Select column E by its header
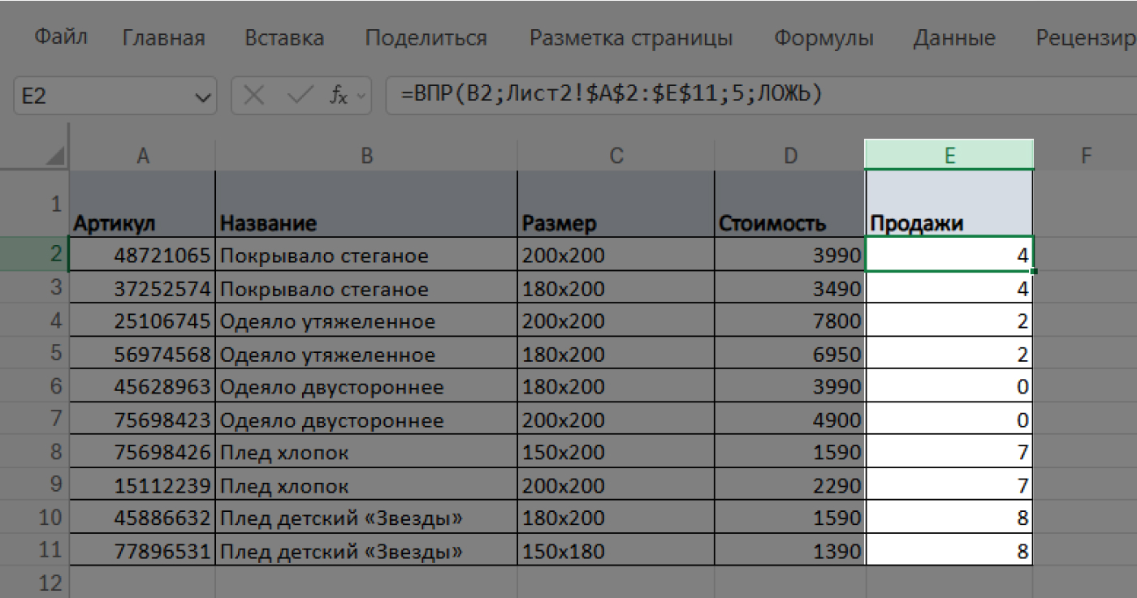Image resolution: width=1137 pixels, height=598 pixels. (x=949, y=154)
